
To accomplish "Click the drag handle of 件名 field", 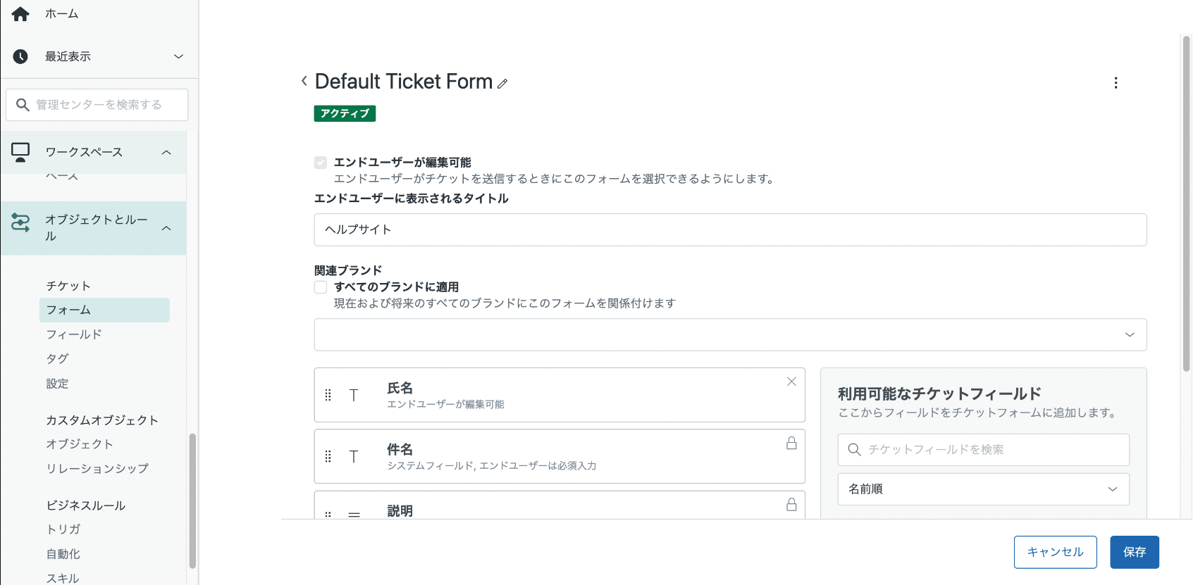I will pos(328,457).
